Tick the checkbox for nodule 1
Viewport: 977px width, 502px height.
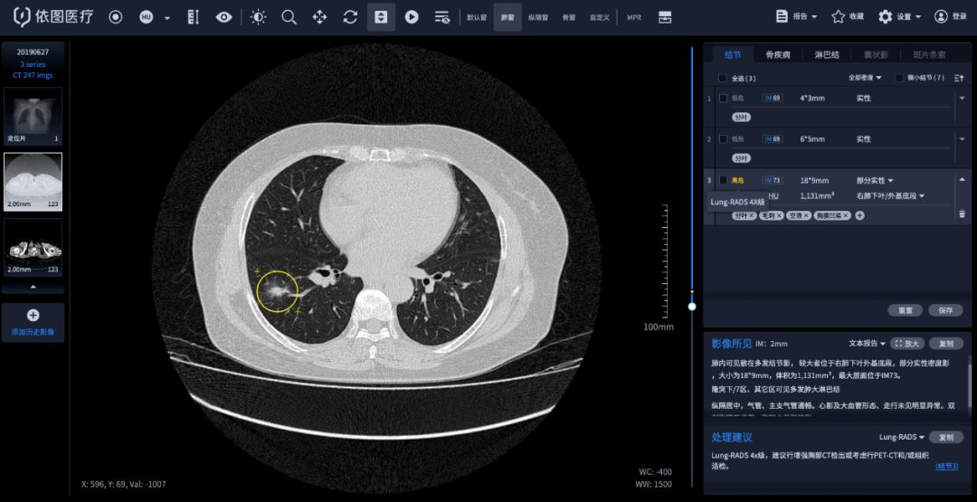point(723,98)
